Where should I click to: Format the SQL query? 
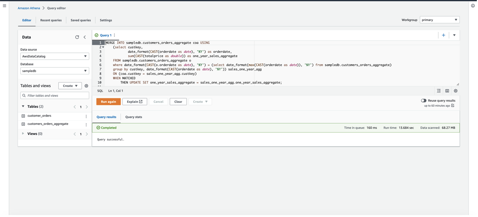(439, 91)
